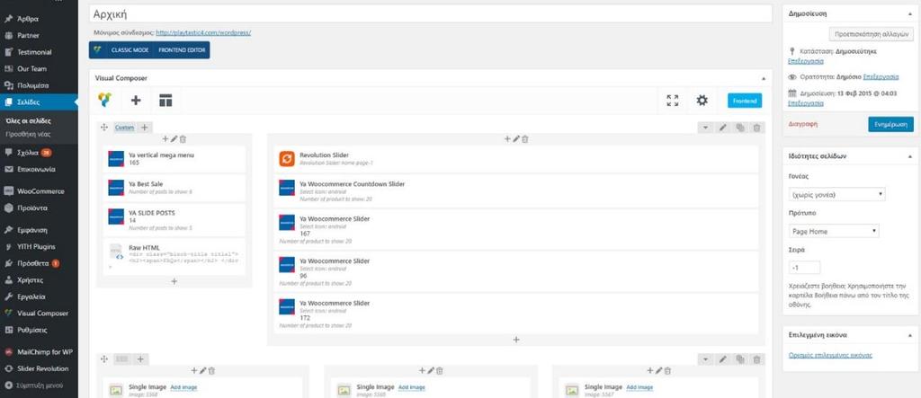This screenshot has height=398, width=921.
Task: Open Visual Composer page settings gear
Action: [702, 101]
